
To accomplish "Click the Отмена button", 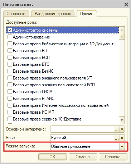I will [x=83, y=157].
